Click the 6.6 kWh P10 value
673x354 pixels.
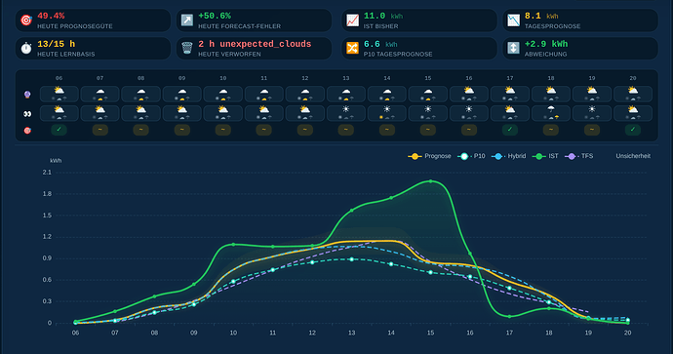(x=380, y=44)
